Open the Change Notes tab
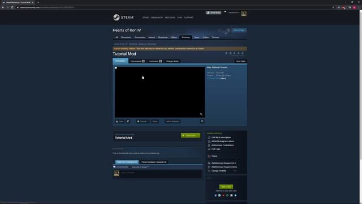 point(172,61)
